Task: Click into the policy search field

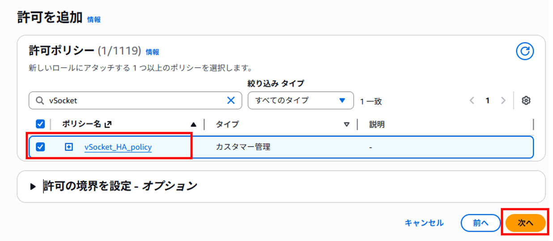Action: pyautogui.click(x=134, y=101)
